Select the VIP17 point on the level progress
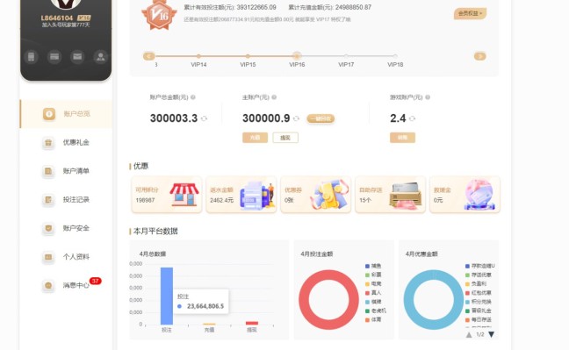Viewport: 569px width, 350px height. (x=346, y=56)
